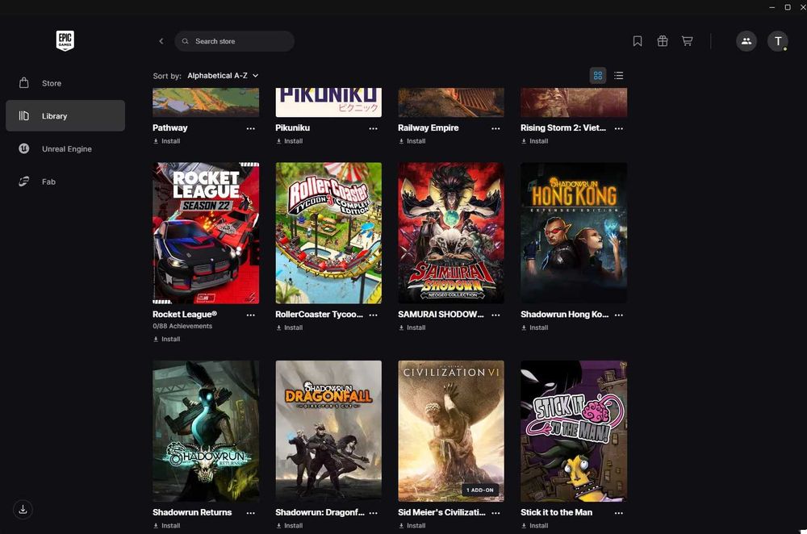Viewport: 807px width, 534px height.
Task: Click the Stick it to the Man title
Action: click(556, 512)
